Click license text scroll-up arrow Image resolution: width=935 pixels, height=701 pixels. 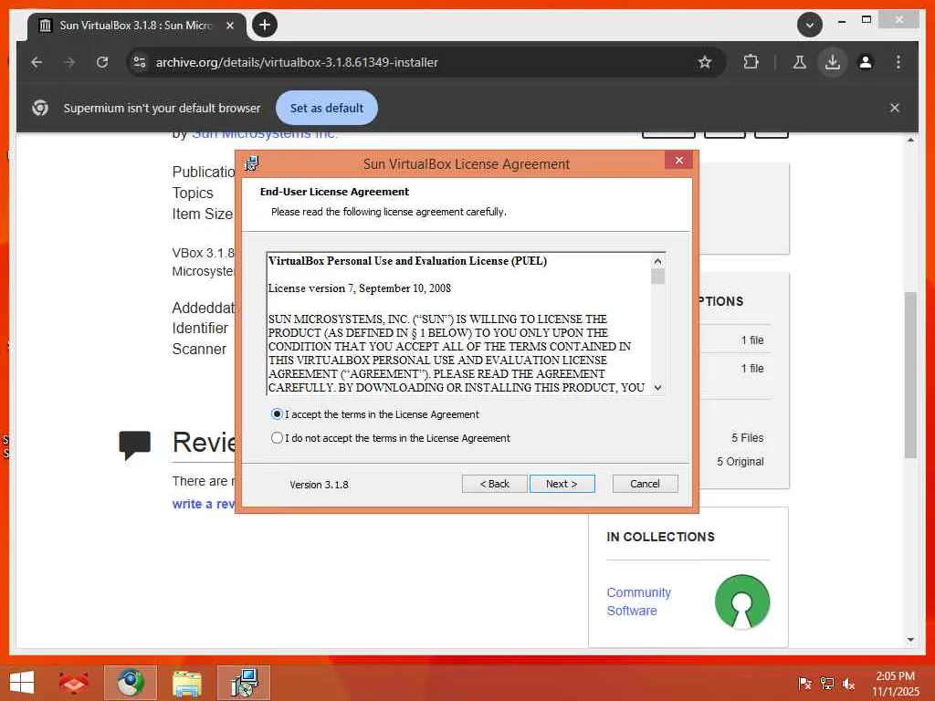point(657,261)
